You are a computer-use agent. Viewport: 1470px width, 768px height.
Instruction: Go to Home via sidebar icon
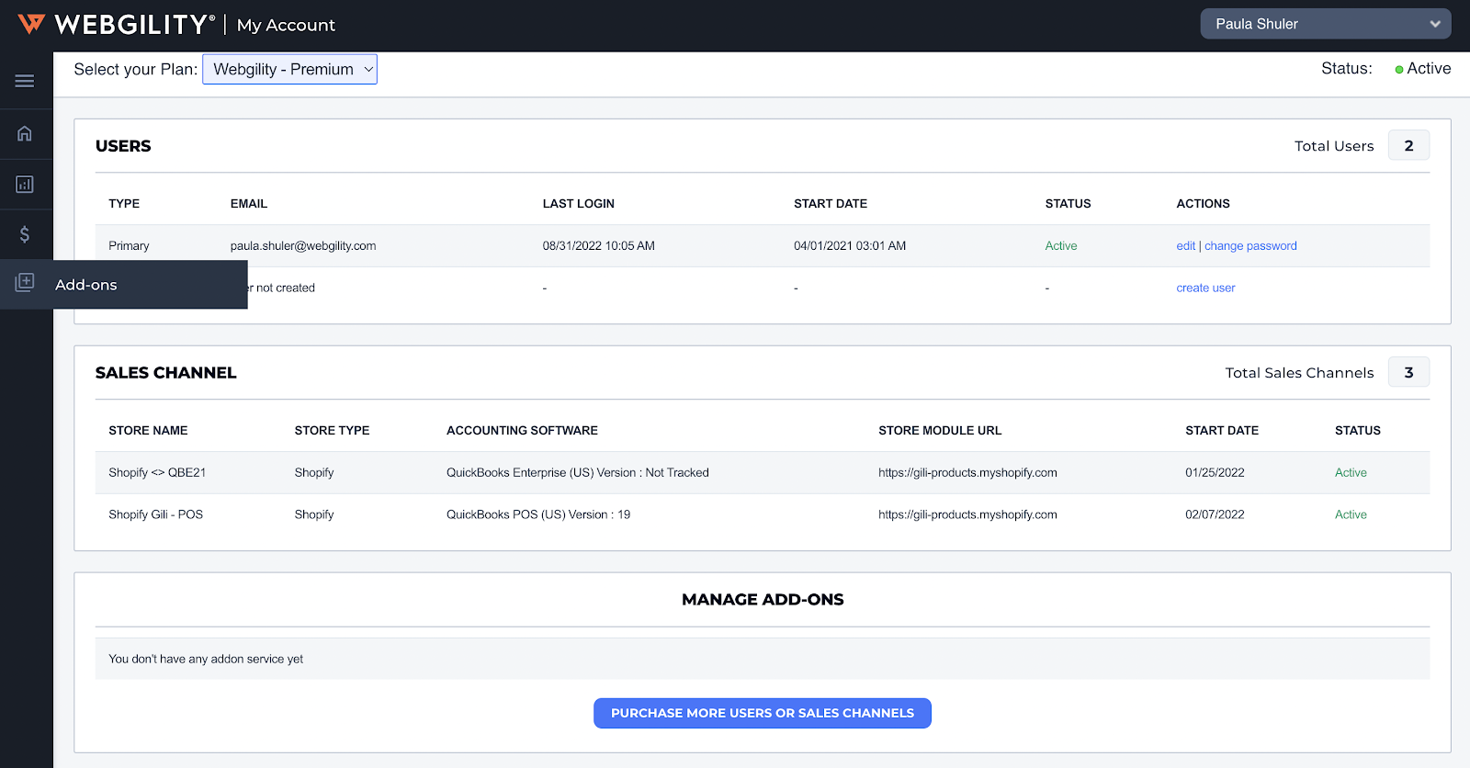[25, 133]
